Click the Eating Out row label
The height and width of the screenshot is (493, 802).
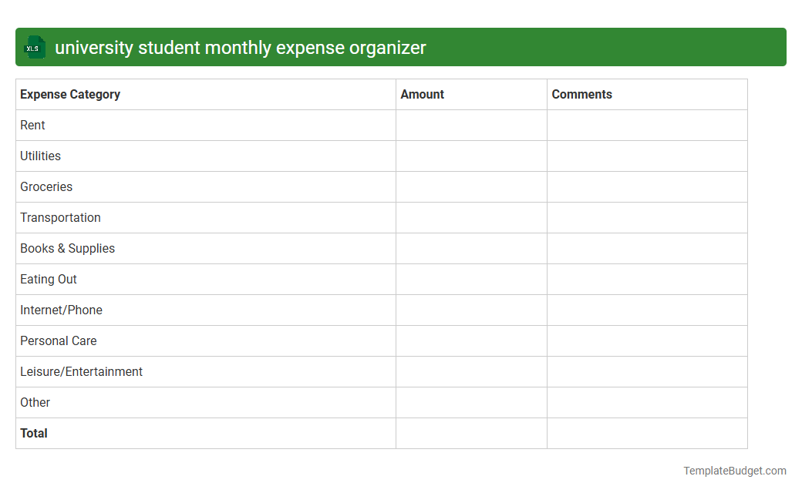48,279
